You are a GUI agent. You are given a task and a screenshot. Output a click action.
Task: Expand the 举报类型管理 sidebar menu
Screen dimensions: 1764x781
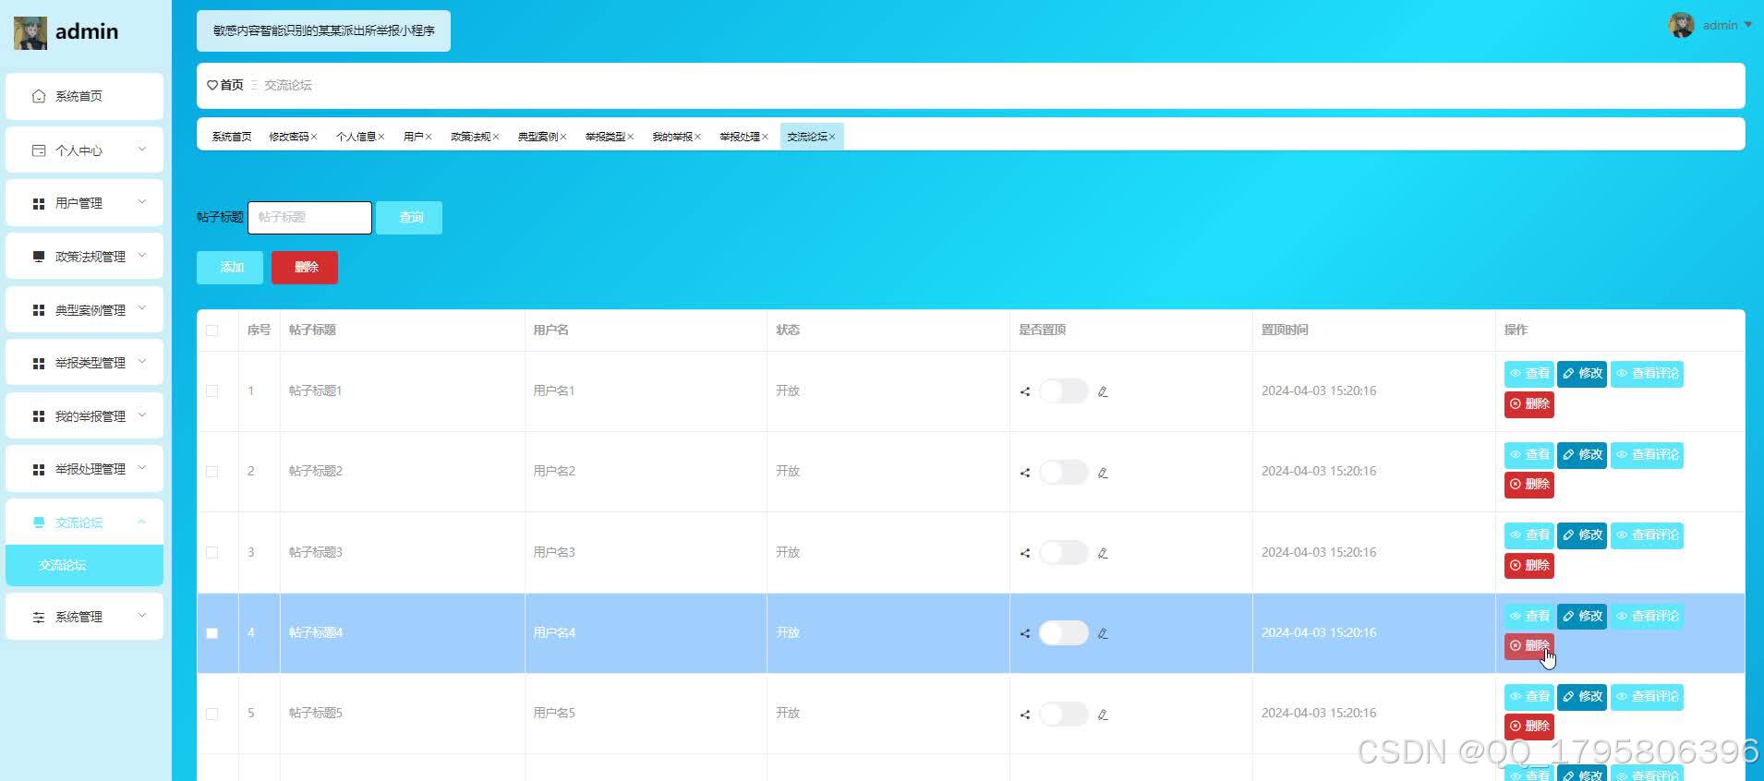click(x=84, y=363)
